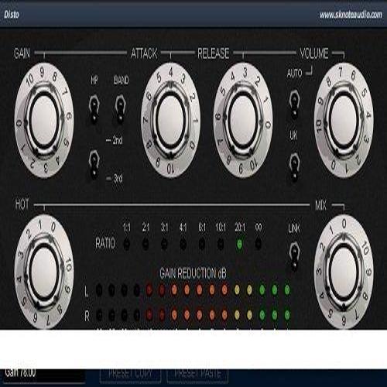This screenshot has width=387, height=387.
Task: Toggle the HP switch
Action: pos(94,108)
